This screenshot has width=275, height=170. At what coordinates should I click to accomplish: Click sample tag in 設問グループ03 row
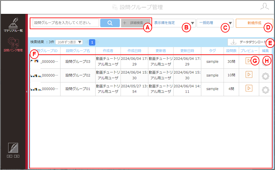click(212, 62)
